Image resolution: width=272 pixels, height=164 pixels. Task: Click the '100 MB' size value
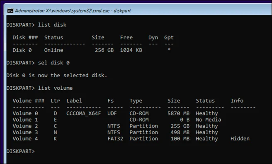(x=180, y=139)
